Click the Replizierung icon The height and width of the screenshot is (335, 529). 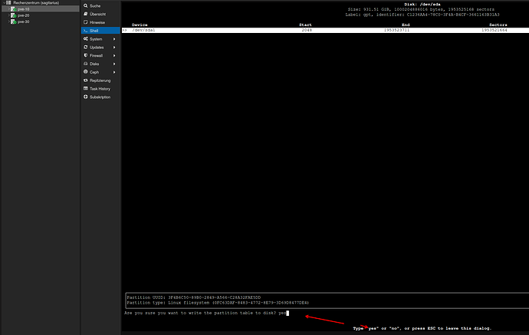[x=86, y=80]
